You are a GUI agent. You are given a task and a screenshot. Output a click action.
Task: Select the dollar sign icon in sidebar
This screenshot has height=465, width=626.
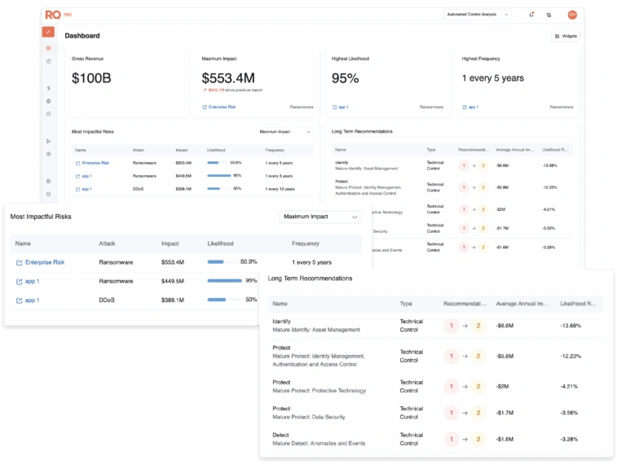[49, 88]
